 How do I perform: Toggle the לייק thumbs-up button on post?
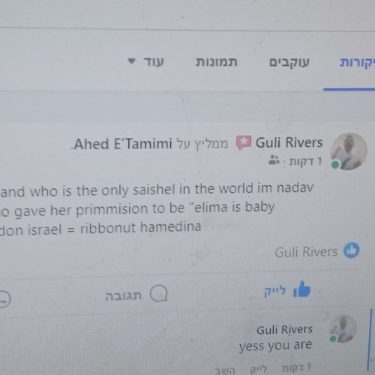(287, 291)
